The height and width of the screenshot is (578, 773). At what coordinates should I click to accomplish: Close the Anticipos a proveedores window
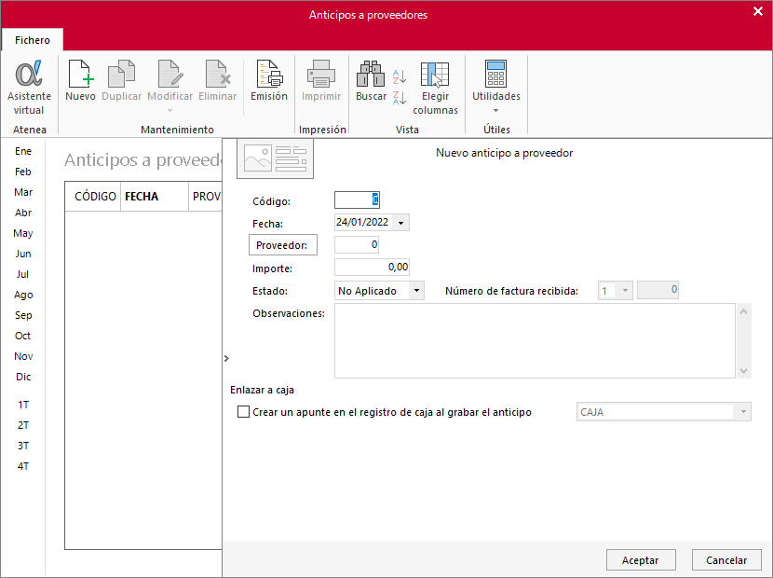click(x=758, y=11)
